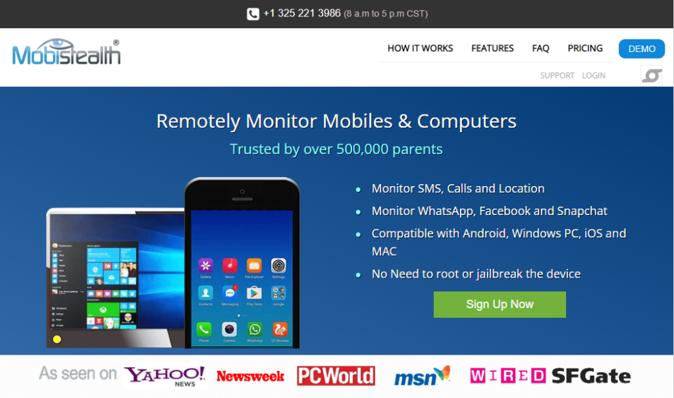Go to the FAQ page
674x398 pixels.
[x=540, y=48]
